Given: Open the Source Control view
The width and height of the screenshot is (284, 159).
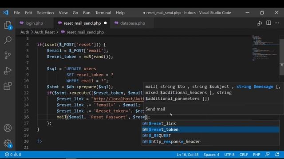Looking at the screenshot, I should pyautogui.click(x=8, y=55).
